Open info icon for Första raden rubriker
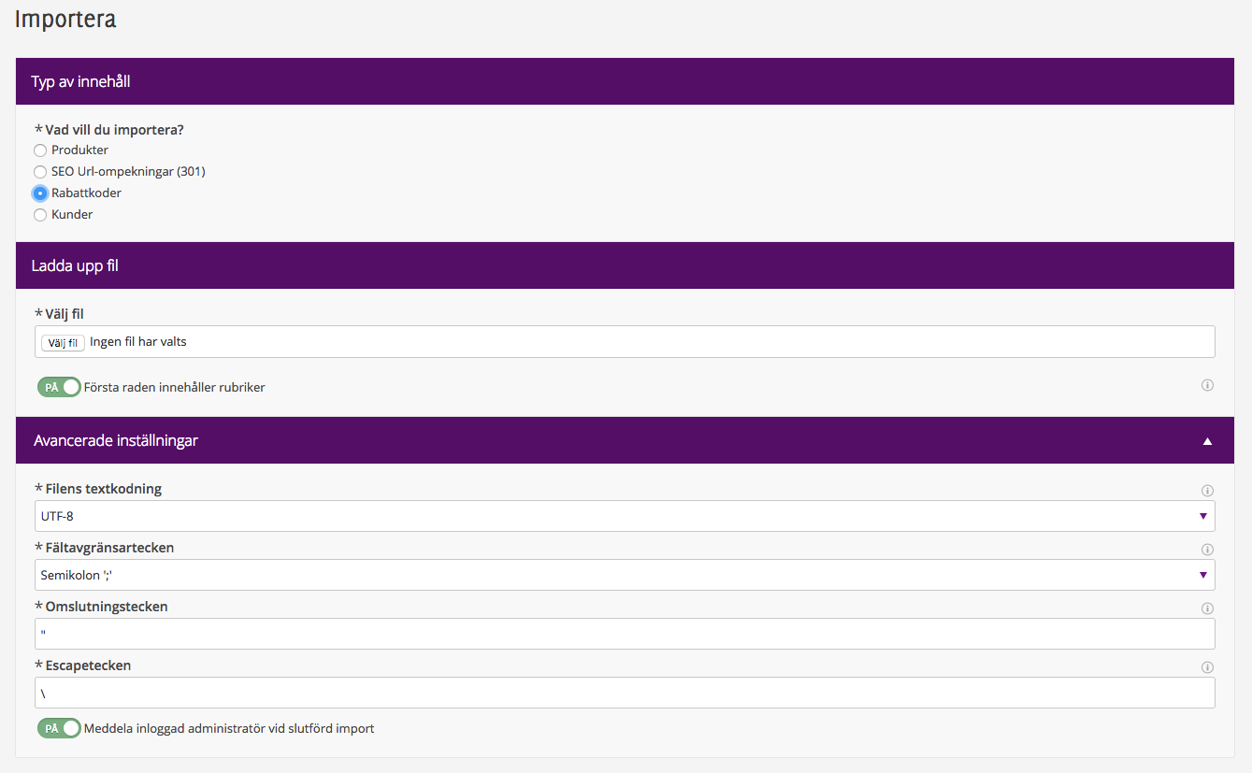 1207,385
